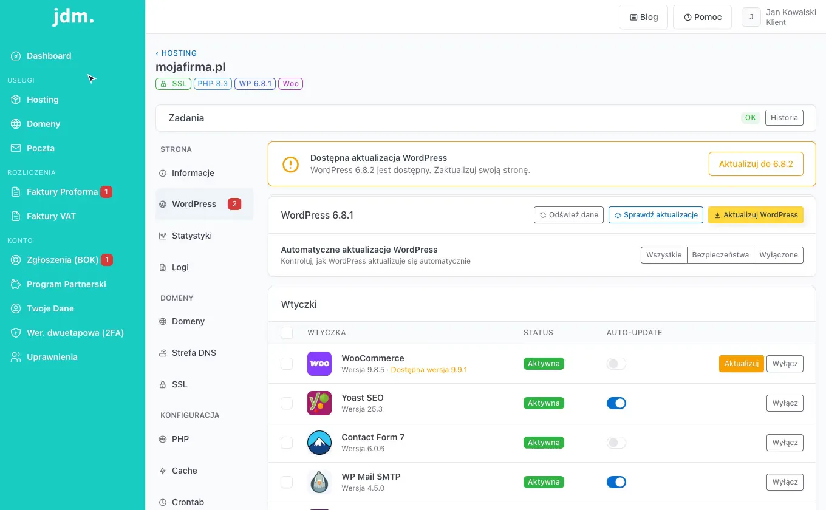Viewport: 826px width, 510px height.
Task: Click the Contact Form 7 plugin logo
Action: pos(319,443)
